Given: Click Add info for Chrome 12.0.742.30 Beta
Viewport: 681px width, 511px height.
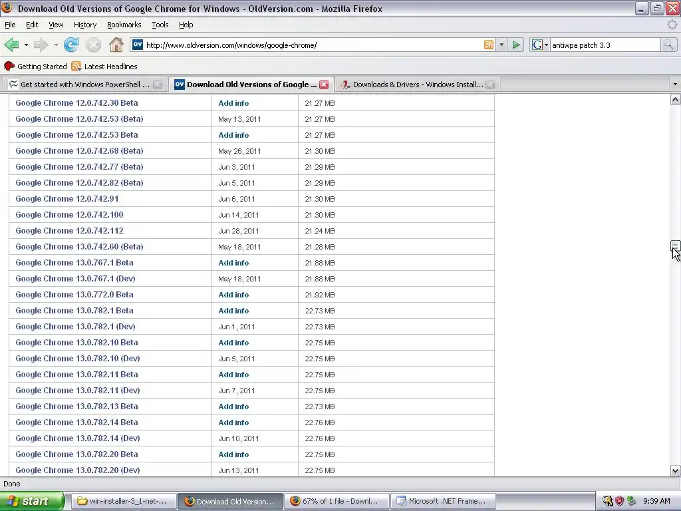Looking at the screenshot, I should pyautogui.click(x=233, y=103).
